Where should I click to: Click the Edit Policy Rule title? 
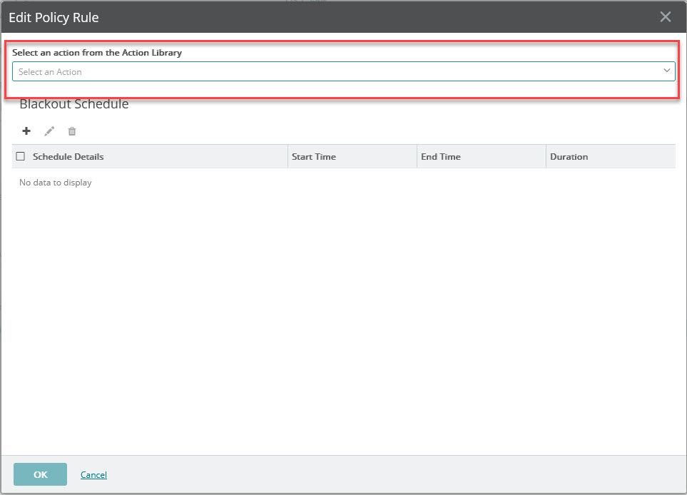[x=54, y=18]
